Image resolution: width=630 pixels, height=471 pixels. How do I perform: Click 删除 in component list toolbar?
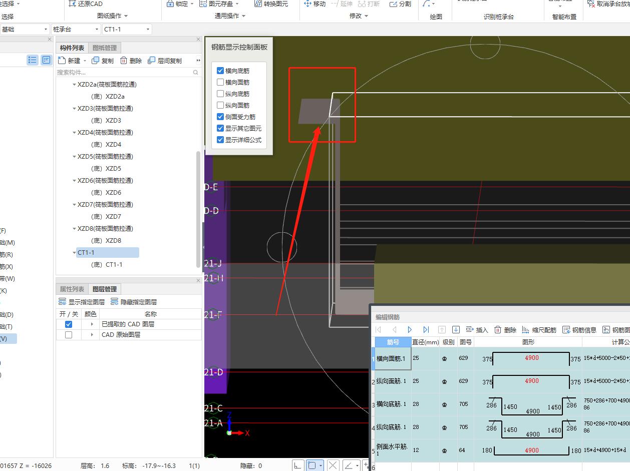point(131,61)
